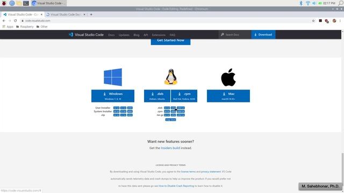
Task: Click the Chromium Visual Studio Code taskbar entry
Action: click(x=48, y=3)
